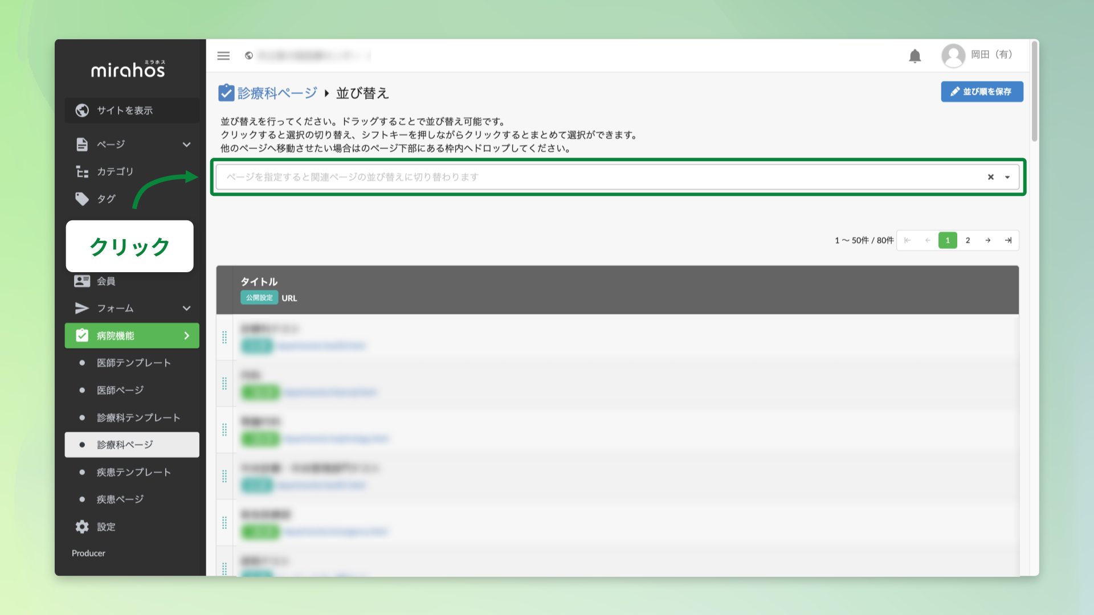Click サイトを表示 in the sidebar
Viewport: 1094px width, 615px height.
(124, 110)
